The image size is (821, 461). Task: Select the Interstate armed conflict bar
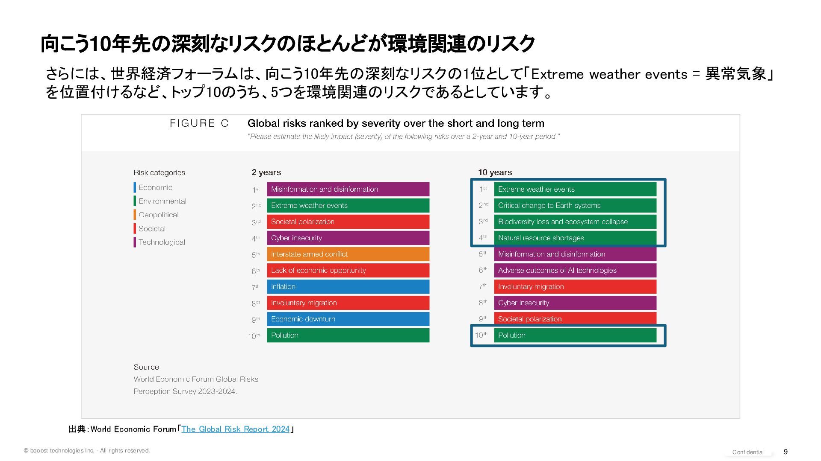(x=348, y=254)
